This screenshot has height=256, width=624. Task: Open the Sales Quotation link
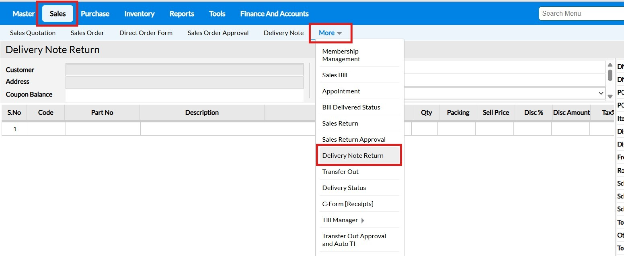point(33,33)
